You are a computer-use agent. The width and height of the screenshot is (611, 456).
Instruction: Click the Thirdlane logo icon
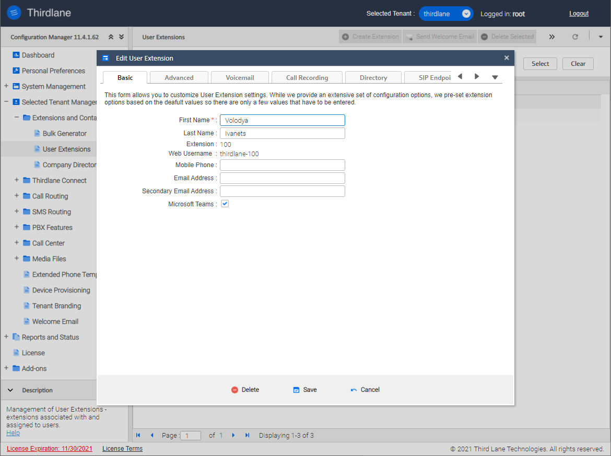point(14,13)
